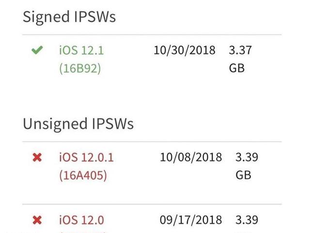This screenshot has height=233, width=310.
Task: Click the Unsigned IPSWs heading
Action: [x=78, y=124]
